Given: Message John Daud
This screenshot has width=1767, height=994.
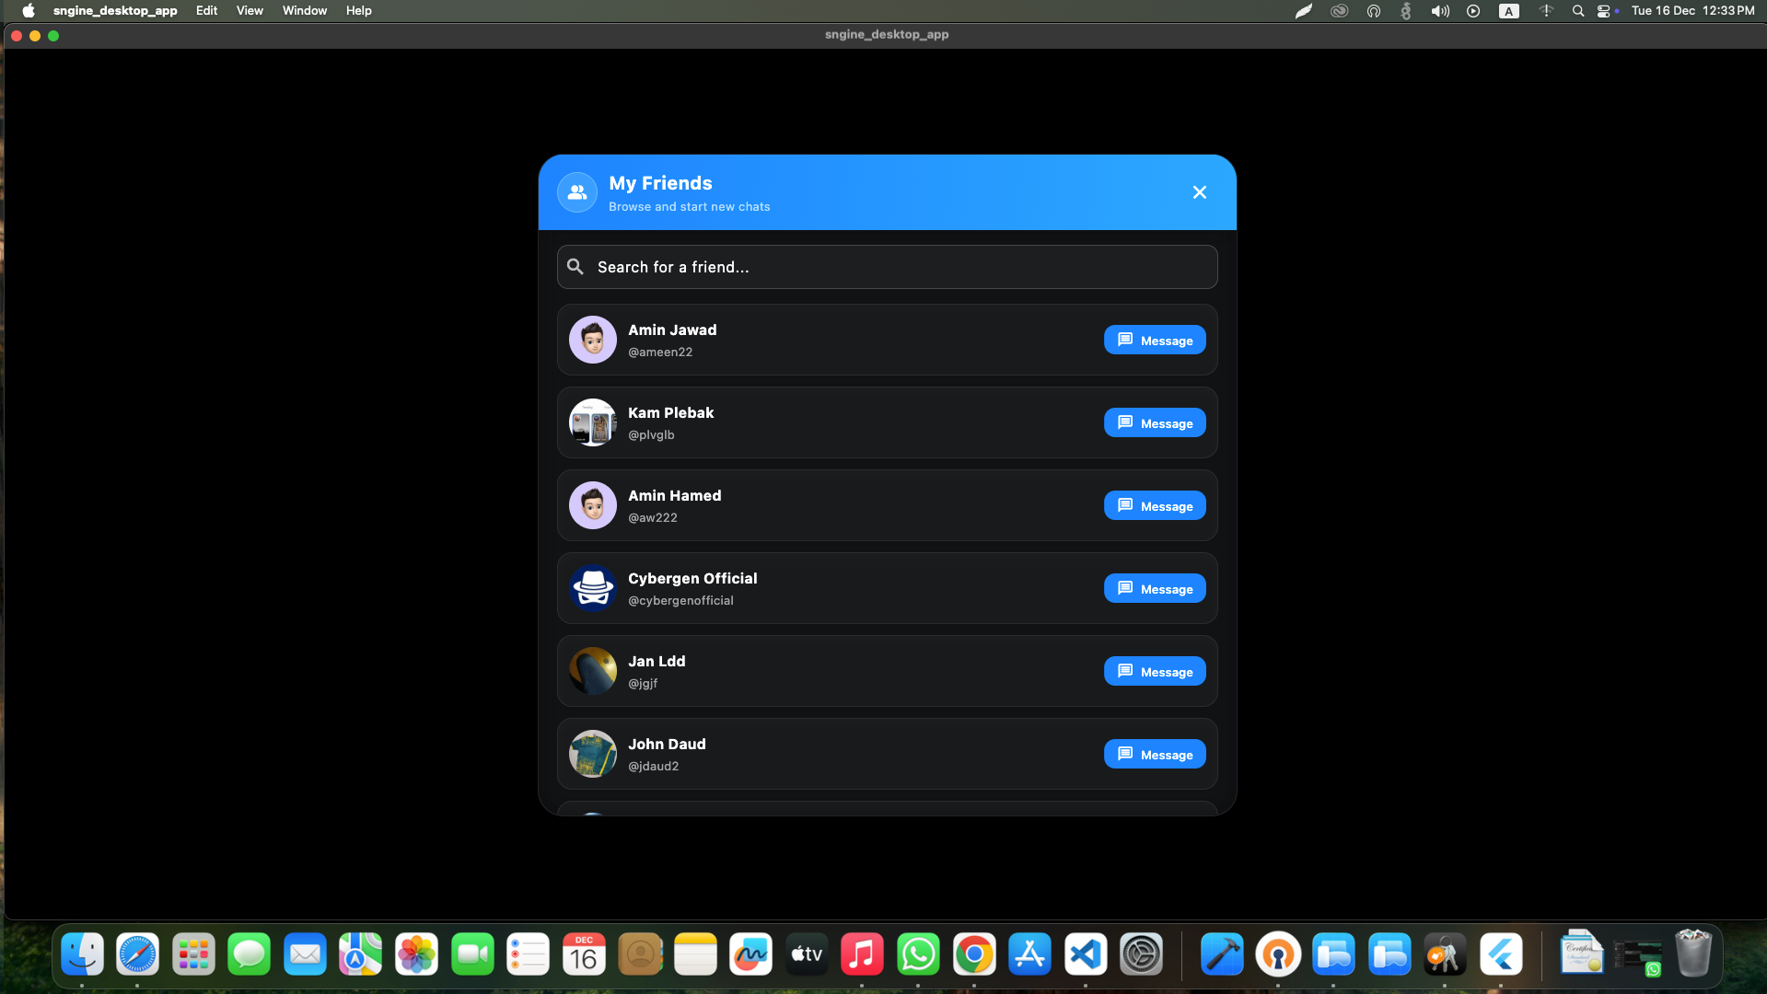Looking at the screenshot, I should pos(1154,754).
